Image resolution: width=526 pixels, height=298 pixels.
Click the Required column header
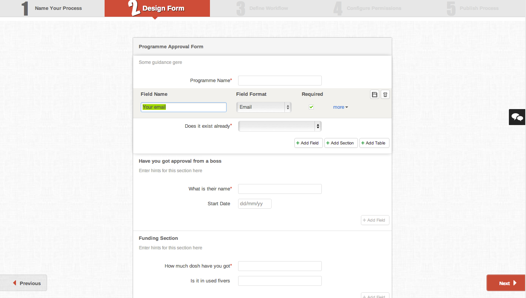(312, 94)
